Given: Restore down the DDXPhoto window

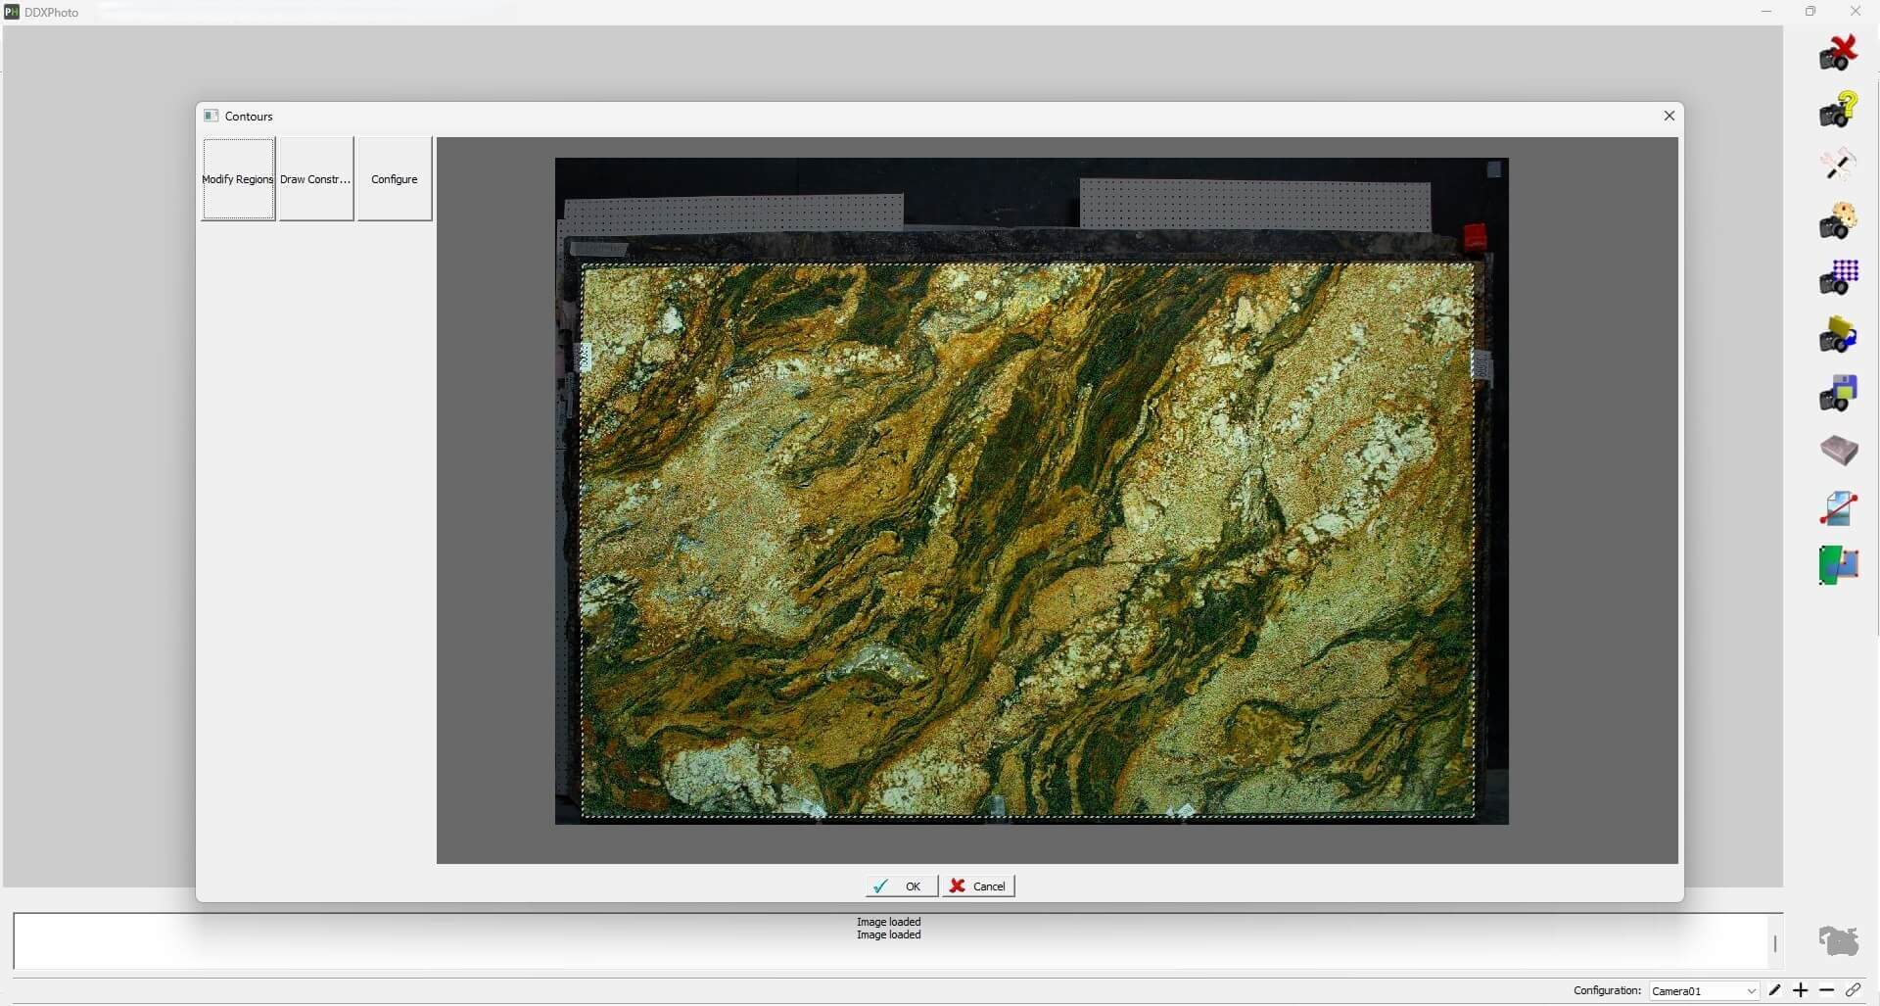Looking at the screenshot, I should 1810,12.
